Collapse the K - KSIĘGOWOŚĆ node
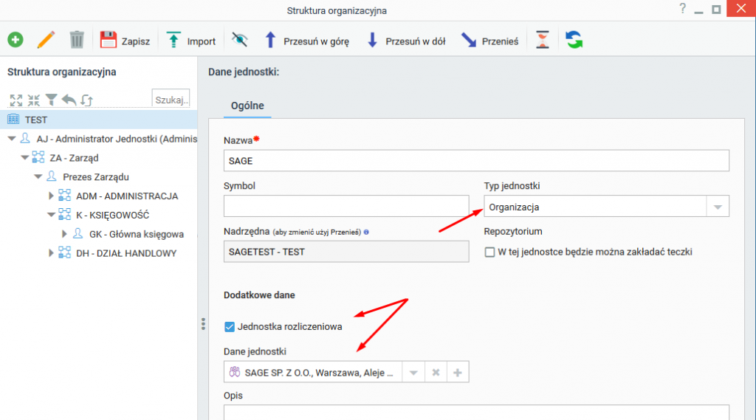 pyautogui.click(x=51, y=215)
